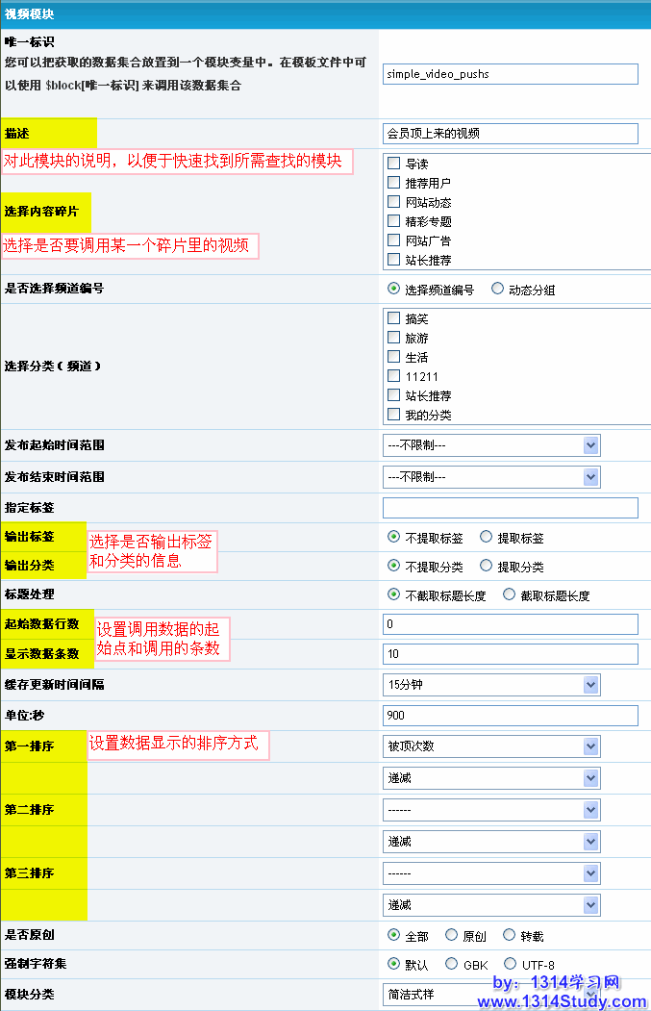Select UTF-8 charset radio button
651x1011 pixels.
[510, 964]
